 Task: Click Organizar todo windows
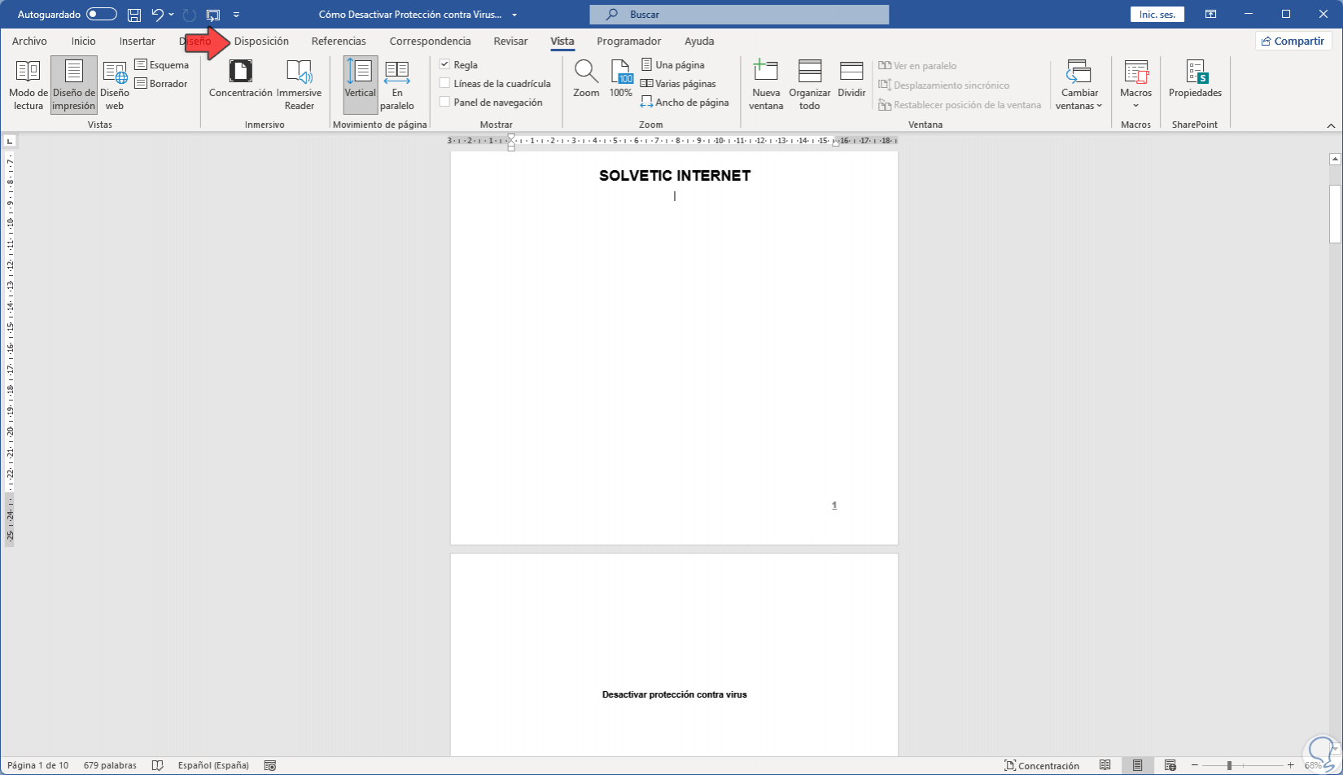(810, 85)
